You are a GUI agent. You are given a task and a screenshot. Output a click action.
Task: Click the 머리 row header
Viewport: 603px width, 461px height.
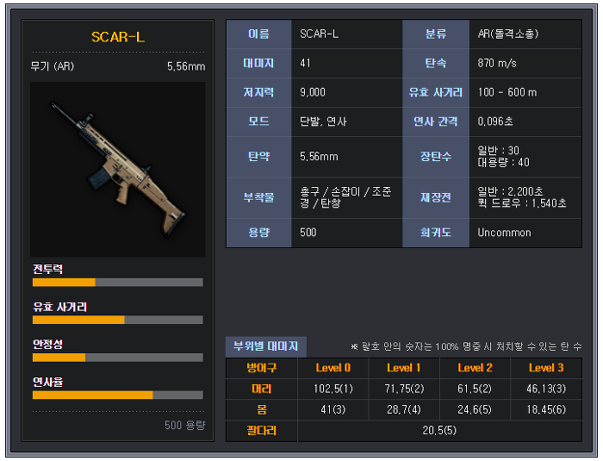[x=262, y=389]
